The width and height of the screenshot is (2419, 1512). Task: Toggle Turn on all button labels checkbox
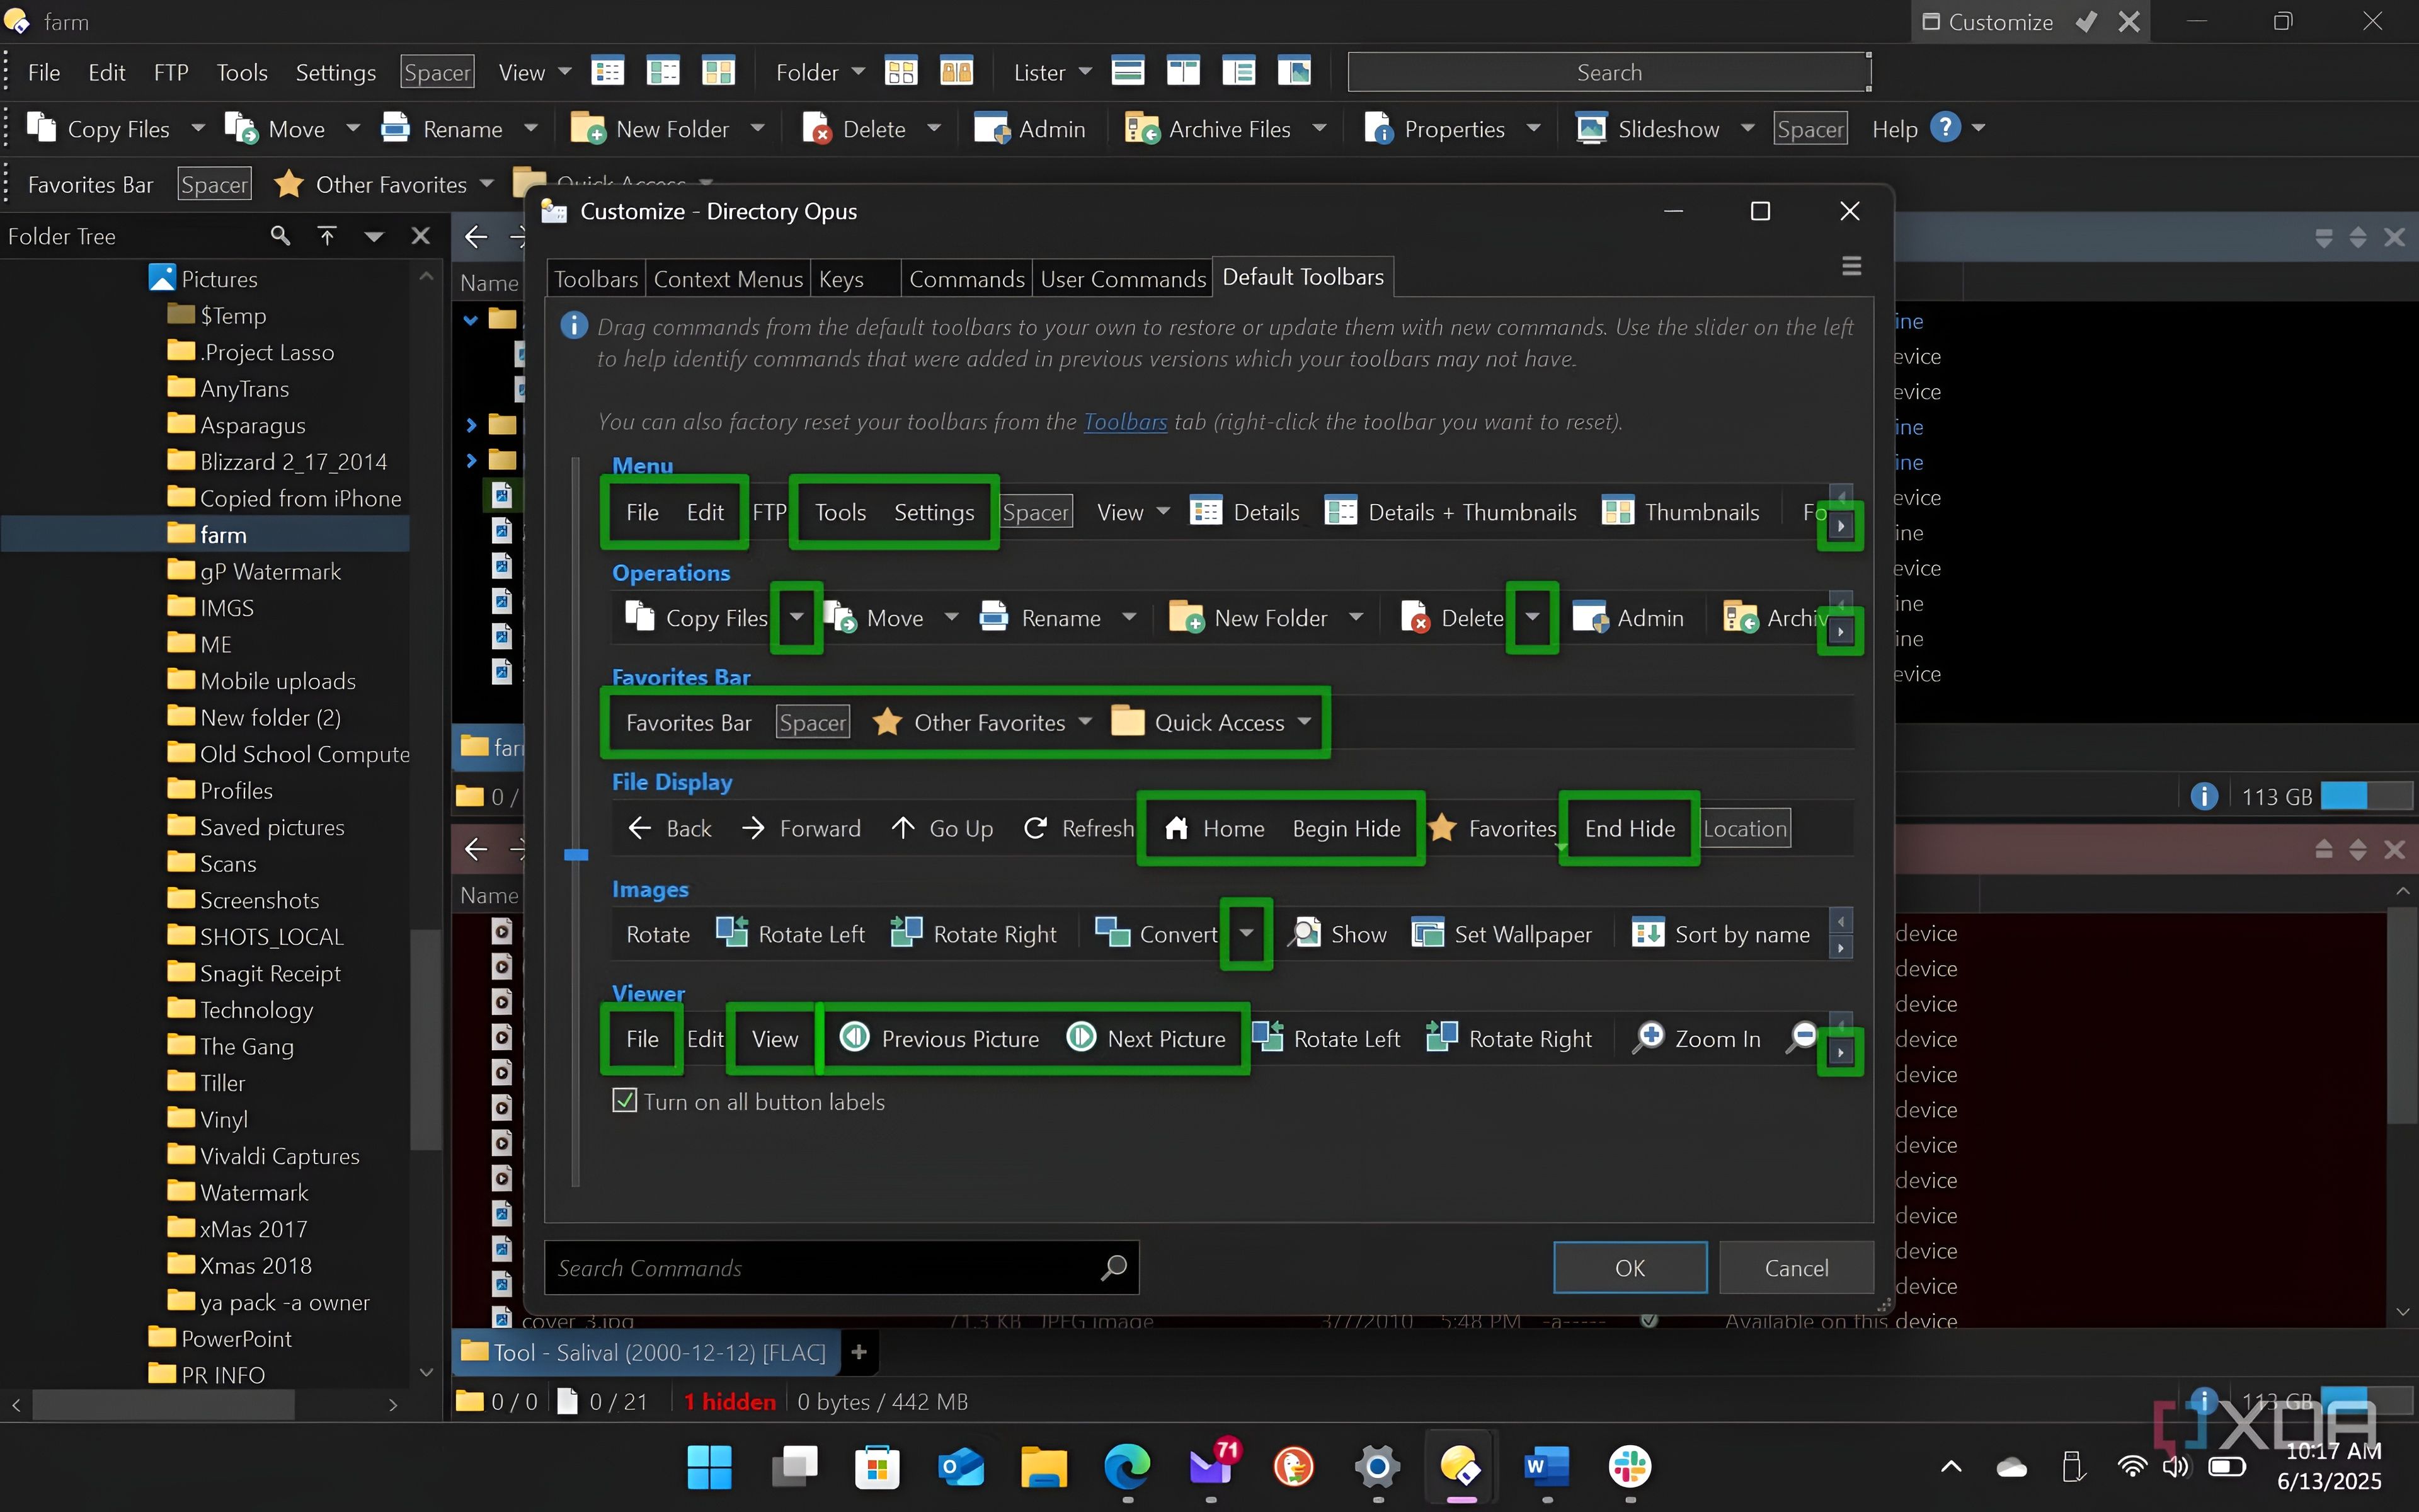[625, 1101]
